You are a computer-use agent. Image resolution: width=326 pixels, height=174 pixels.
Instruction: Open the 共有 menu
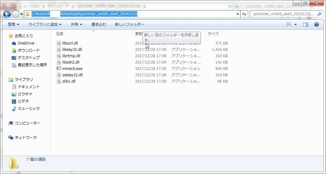[x=76, y=24]
